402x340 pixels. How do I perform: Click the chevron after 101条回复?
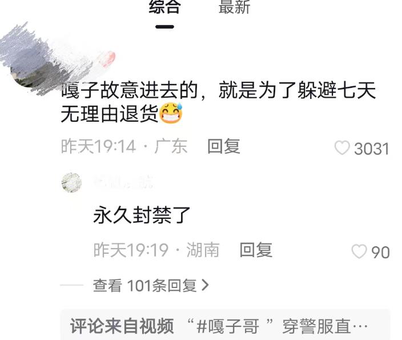click(205, 285)
